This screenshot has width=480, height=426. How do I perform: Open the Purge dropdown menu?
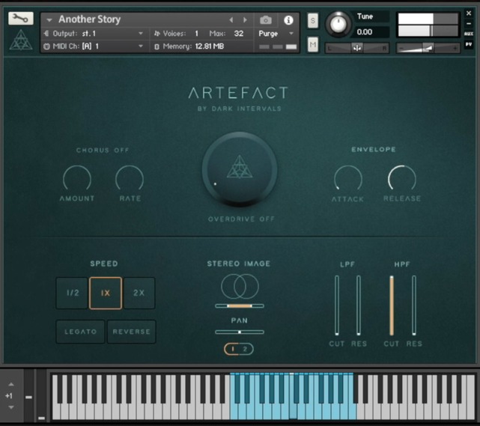[x=276, y=34]
